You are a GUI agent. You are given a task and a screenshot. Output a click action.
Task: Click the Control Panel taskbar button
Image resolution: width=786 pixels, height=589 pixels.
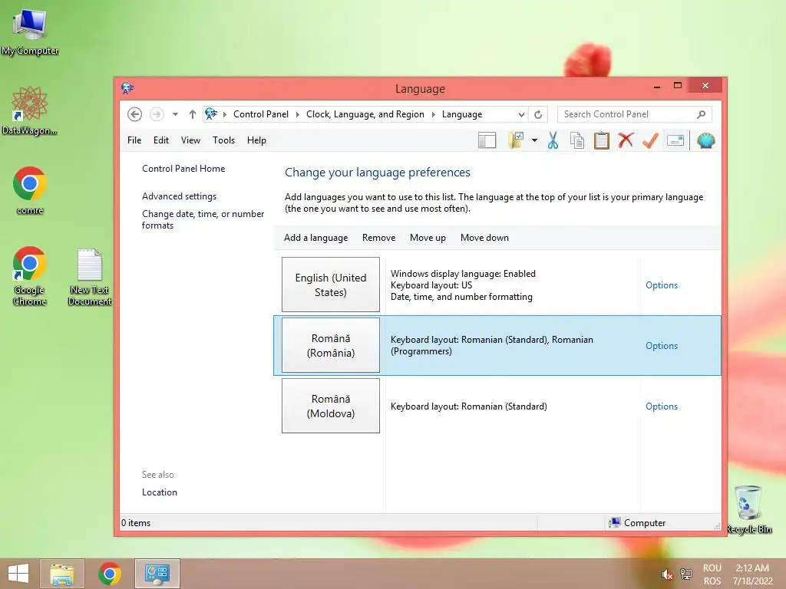(157, 574)
